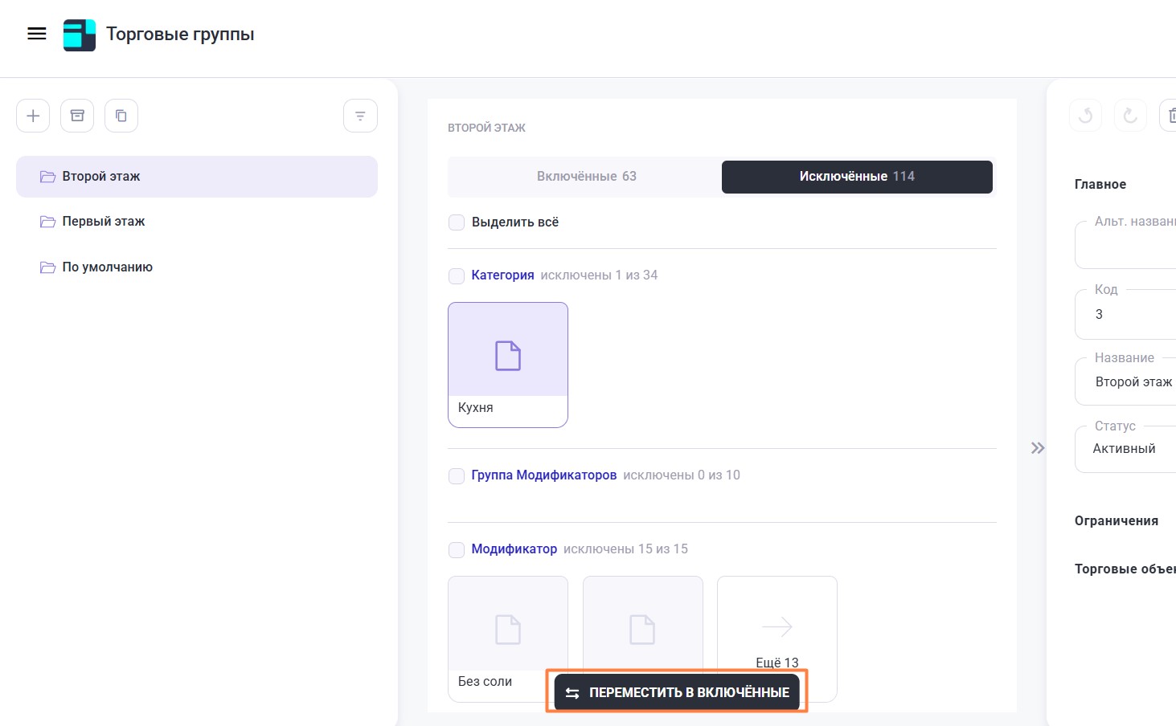Select the 'Модификатор' section checkbox
This screenshot has height=726, width=1176.
pos(457,549)
